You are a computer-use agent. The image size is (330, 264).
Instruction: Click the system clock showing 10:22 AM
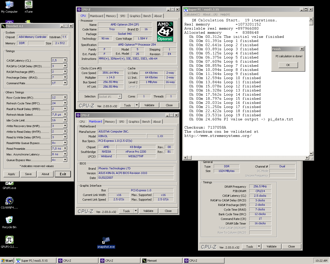(321, 261)
